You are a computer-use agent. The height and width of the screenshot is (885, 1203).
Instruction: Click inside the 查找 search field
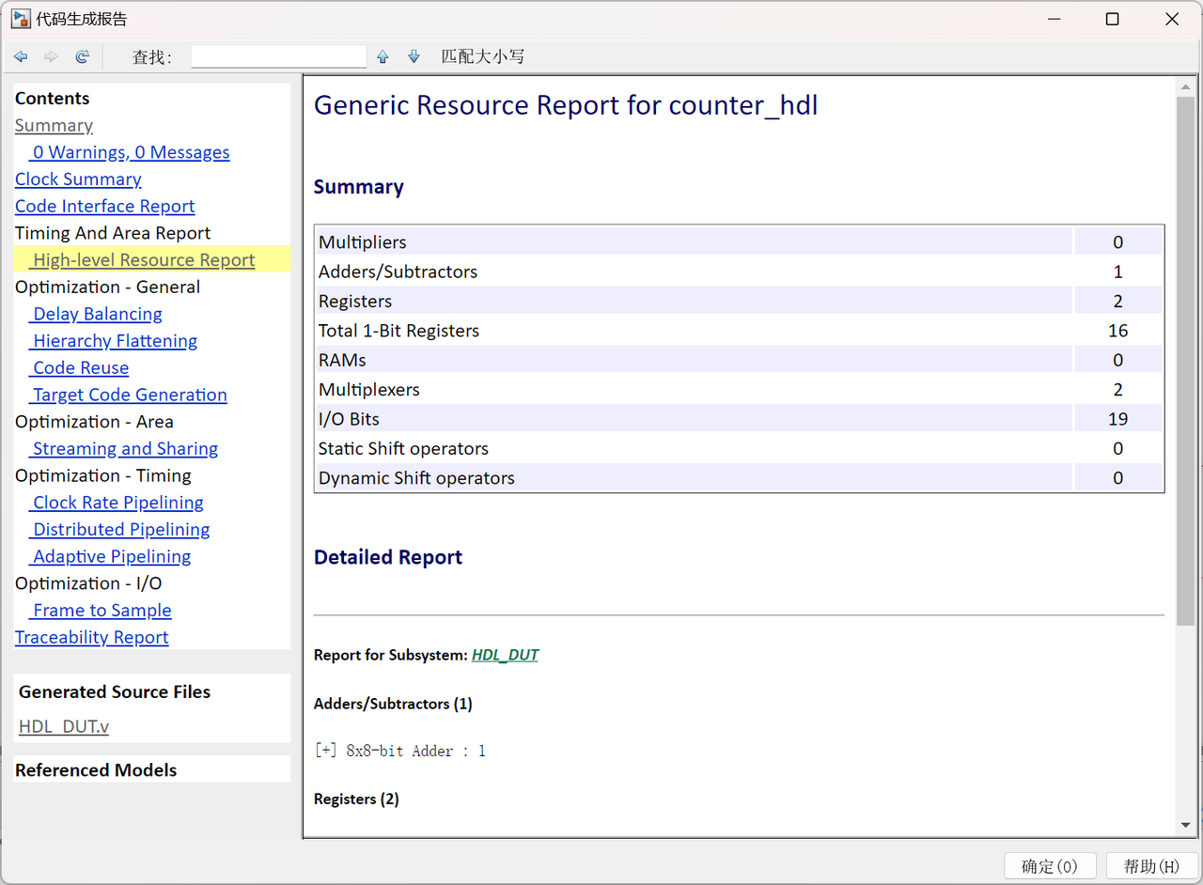[x=278, y=57]
